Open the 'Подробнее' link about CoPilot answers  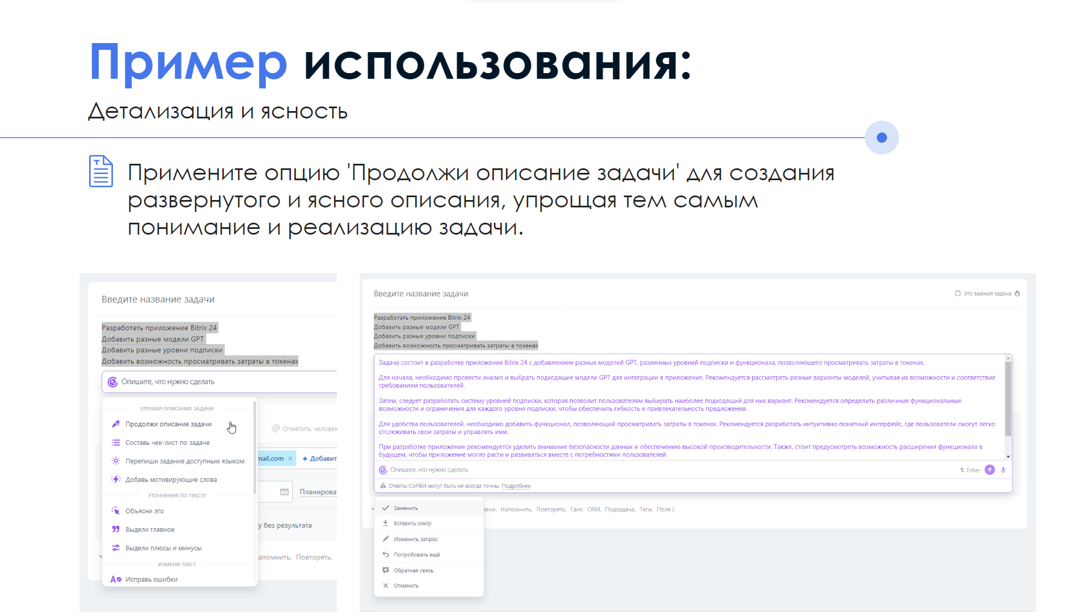tap(516, 486)
